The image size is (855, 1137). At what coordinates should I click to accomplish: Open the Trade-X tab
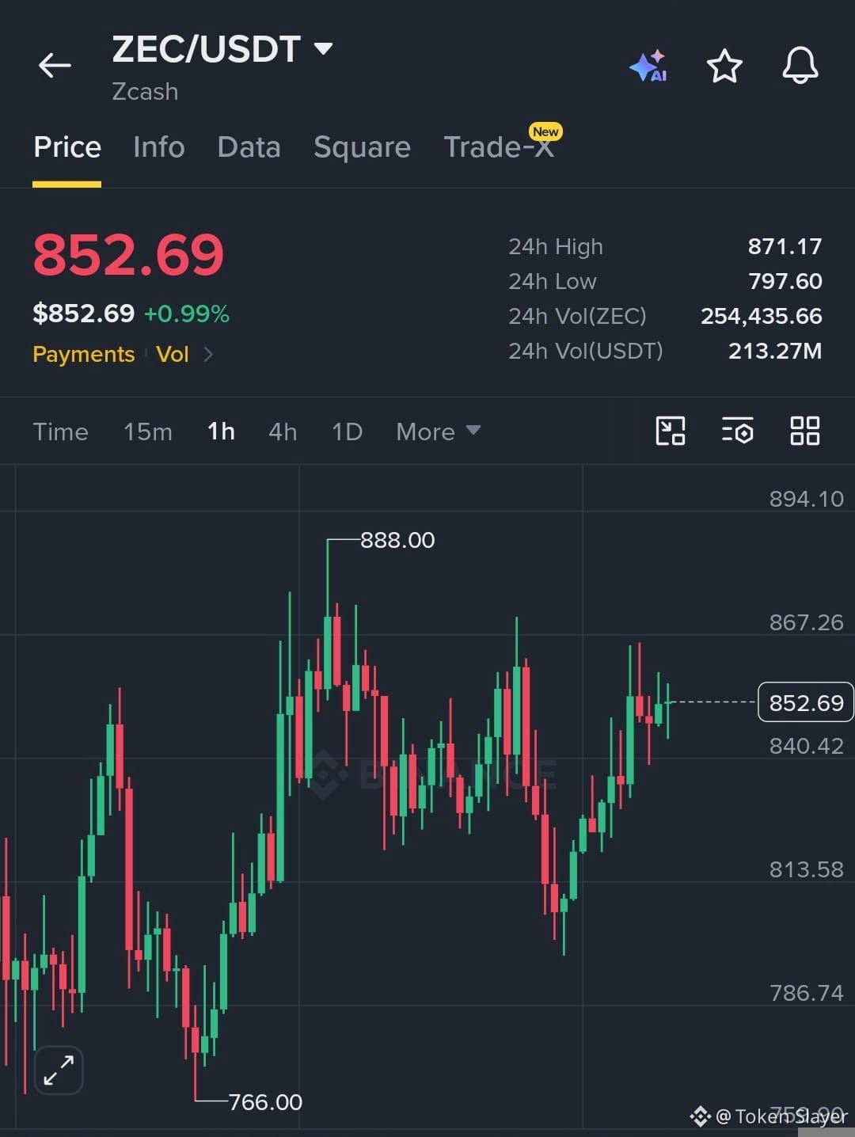point(499,147)
